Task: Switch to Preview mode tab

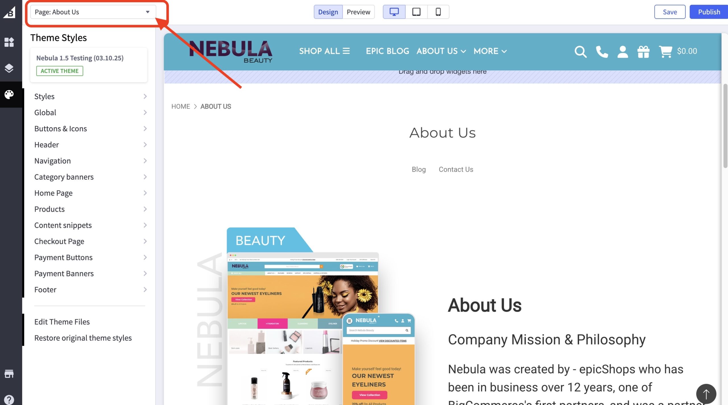Action: 358,12
